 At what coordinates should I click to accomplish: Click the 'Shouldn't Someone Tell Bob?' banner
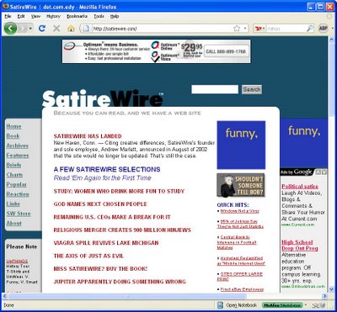[241, 185]
